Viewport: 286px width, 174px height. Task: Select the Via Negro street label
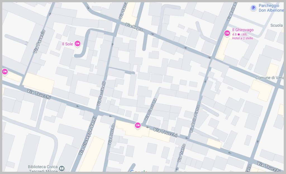pos(134,27)
